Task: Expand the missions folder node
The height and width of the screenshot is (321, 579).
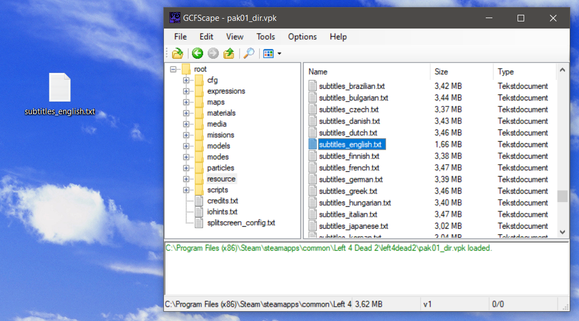Action: click(x=186, y=135)
